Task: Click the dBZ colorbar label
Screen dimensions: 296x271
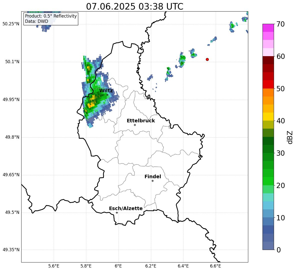Action: click(290, 137)
